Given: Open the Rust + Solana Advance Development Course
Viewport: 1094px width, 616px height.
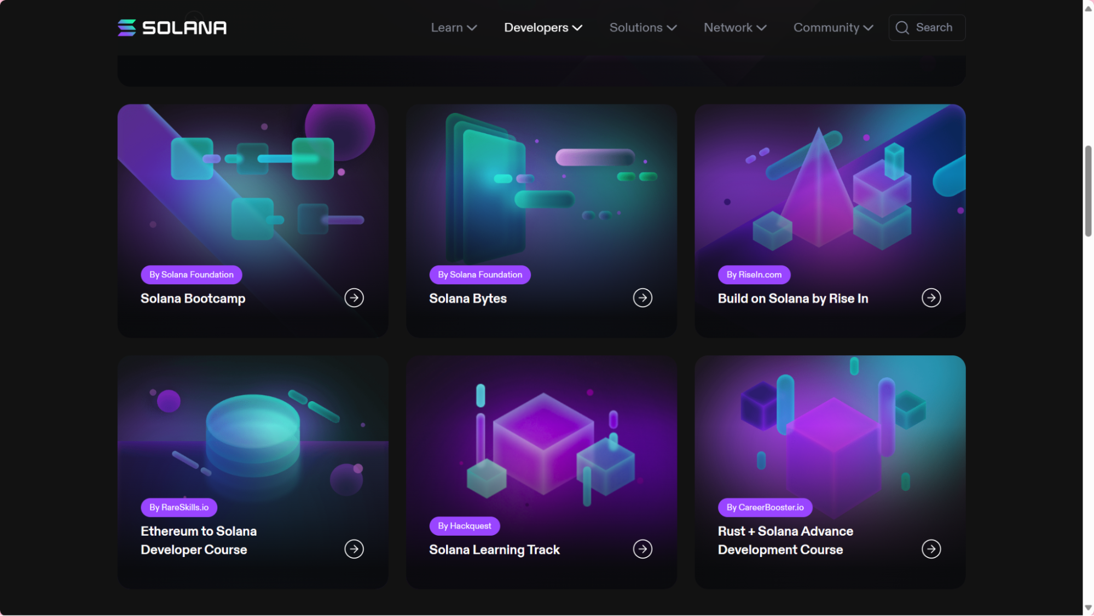Looking at the screenshot, I should coord(785,540).
